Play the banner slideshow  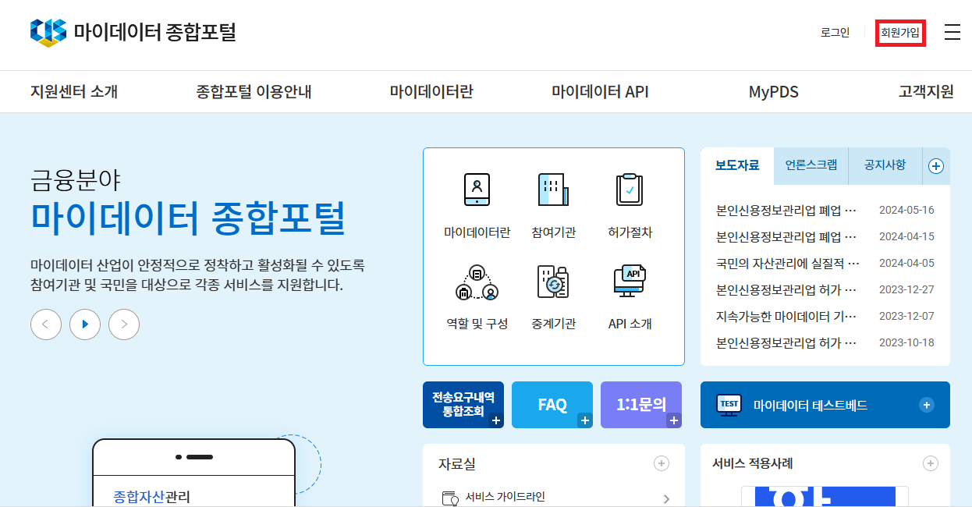[85, 324]
